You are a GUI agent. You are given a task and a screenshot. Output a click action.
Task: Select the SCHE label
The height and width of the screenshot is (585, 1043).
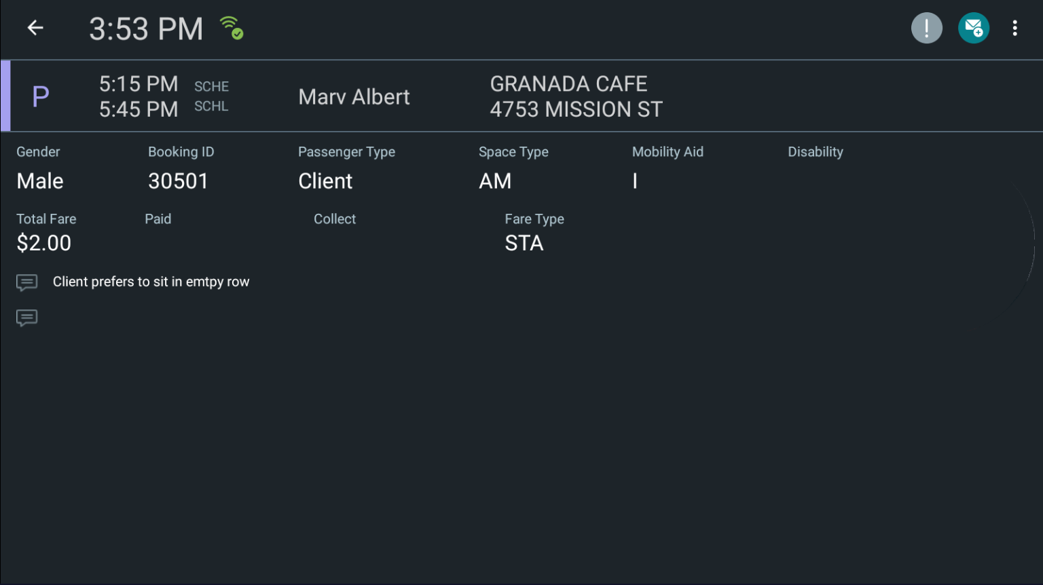point(211,86)
